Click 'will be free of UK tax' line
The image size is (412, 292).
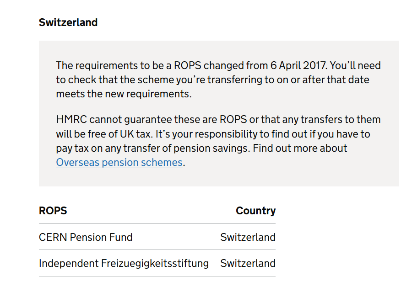[x=213, y=134]
